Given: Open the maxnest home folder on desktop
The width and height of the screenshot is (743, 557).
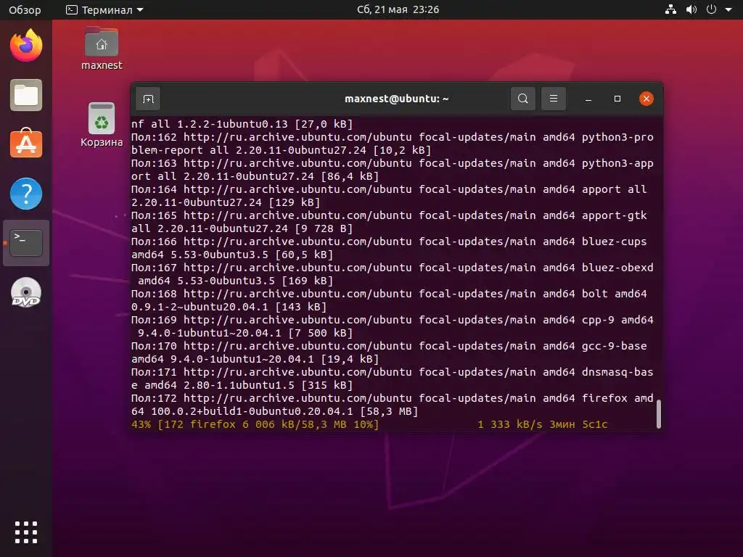Looking at the screenshot, I should [102, 49].
